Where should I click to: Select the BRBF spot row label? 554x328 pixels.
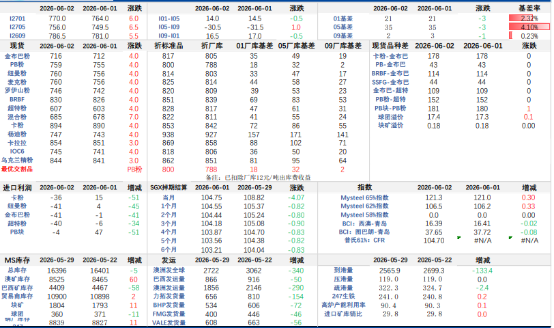[x=17, y=100]
